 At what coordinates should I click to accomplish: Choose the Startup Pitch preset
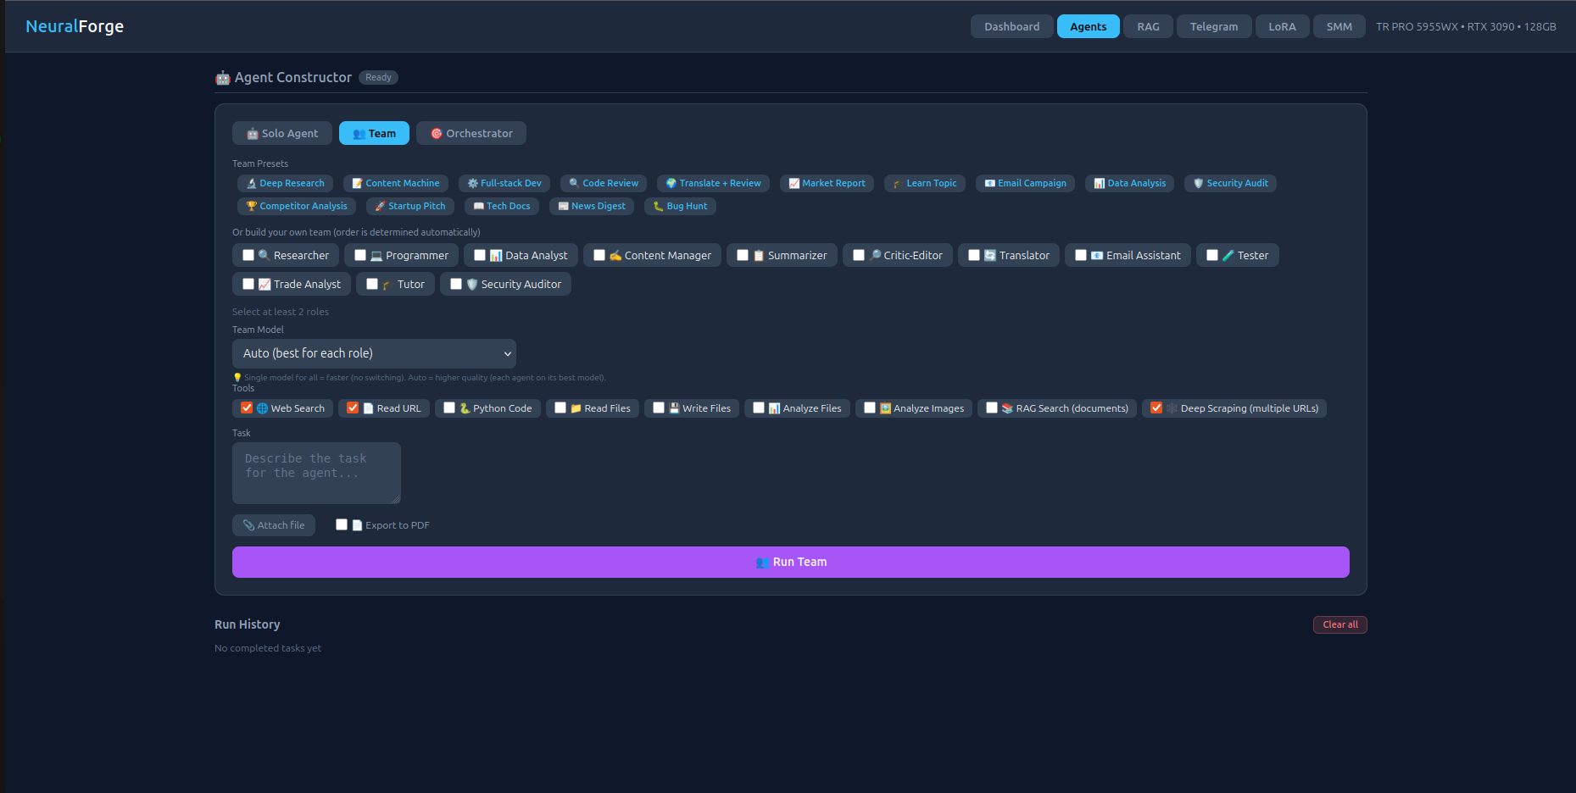pyautogui.click(x=409, y=206)
